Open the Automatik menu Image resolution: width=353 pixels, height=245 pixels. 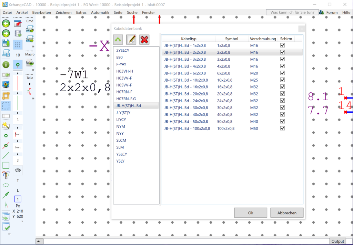(x=100, y=12)
